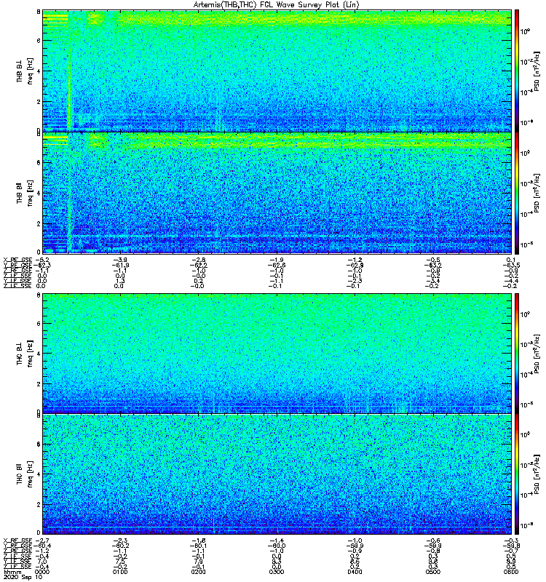
Task: Select the THB B-parallel spectrogram panel
Action: 277,193
